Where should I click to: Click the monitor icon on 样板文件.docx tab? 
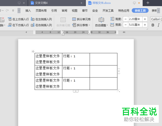tap(134, 3)
